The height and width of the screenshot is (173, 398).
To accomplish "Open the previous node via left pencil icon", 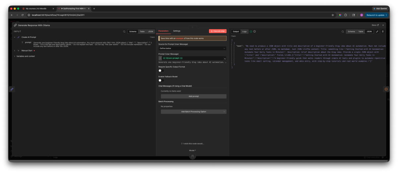I will tap(12, 89).
